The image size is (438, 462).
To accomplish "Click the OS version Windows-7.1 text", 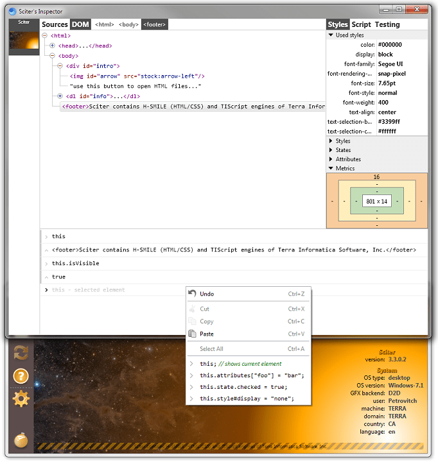I will coord(406,386).
